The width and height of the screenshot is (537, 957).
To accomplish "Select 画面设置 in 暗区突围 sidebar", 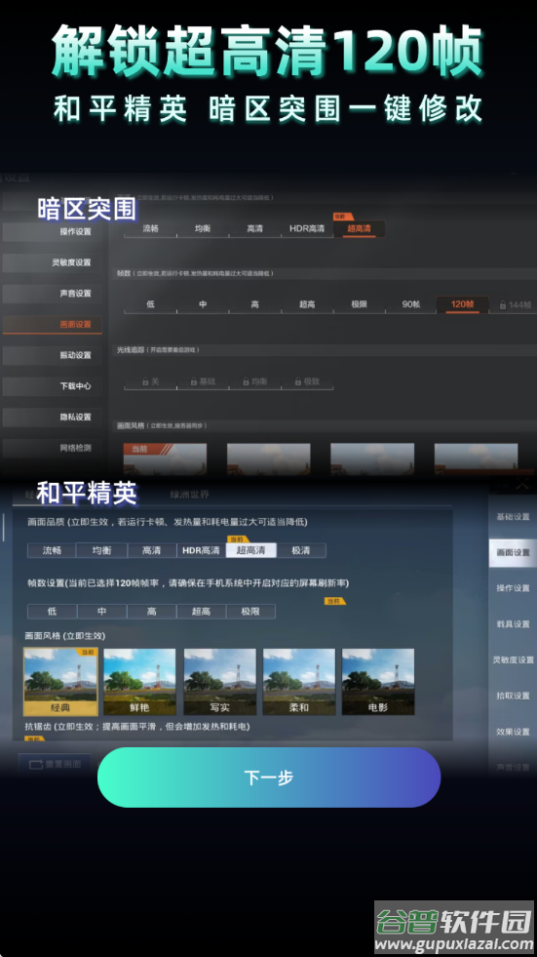I will [x=53, y=324].
